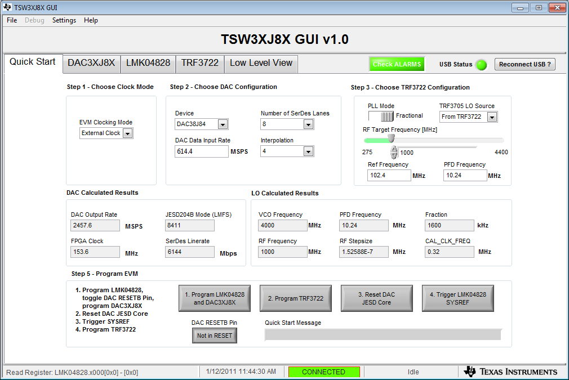Open the File menu
569x380 pixels.
(x=12, y=20)
